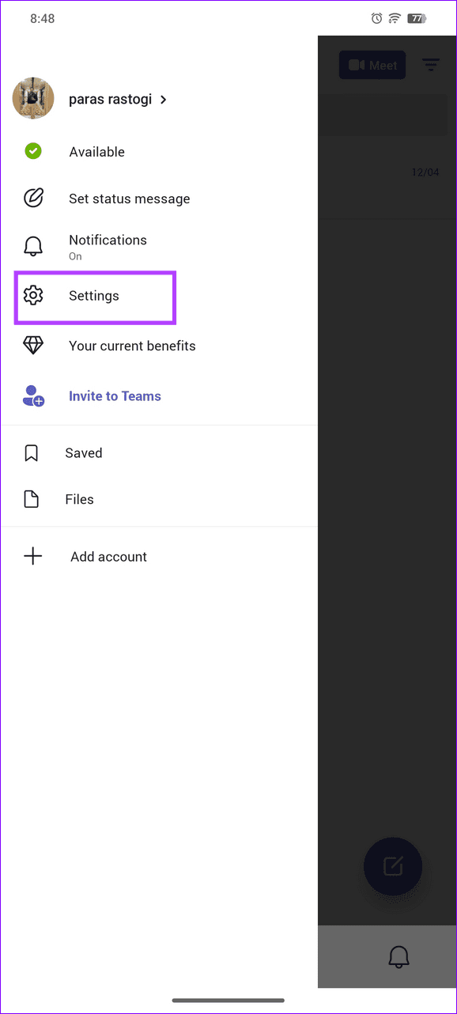Viewport: 457px width, 1014px height.
Task: Expand chevron next to paras rastogi
Action: 164,100
